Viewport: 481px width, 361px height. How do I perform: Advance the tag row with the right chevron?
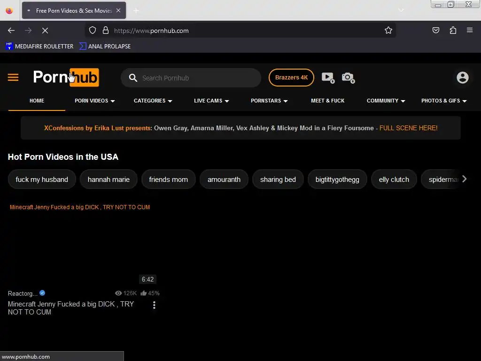click(465, 179)
